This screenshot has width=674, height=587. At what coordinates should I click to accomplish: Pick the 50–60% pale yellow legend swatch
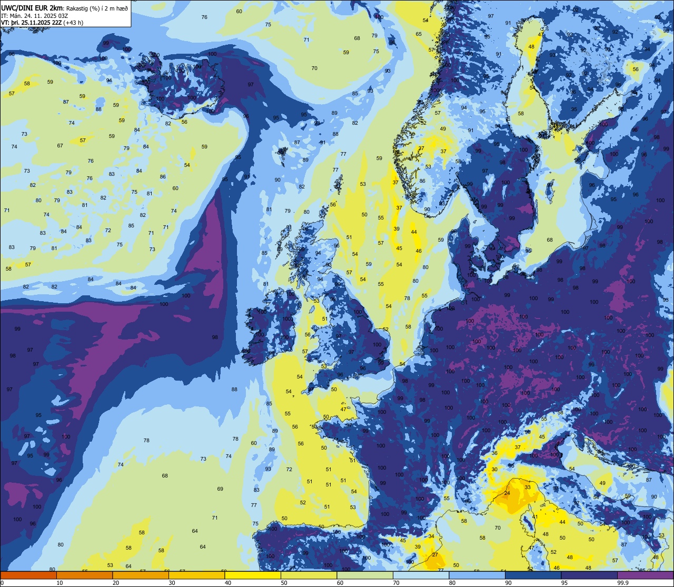[309, 575]
